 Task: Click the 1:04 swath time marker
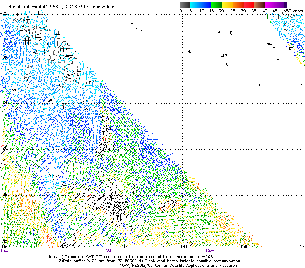[209, 250]
